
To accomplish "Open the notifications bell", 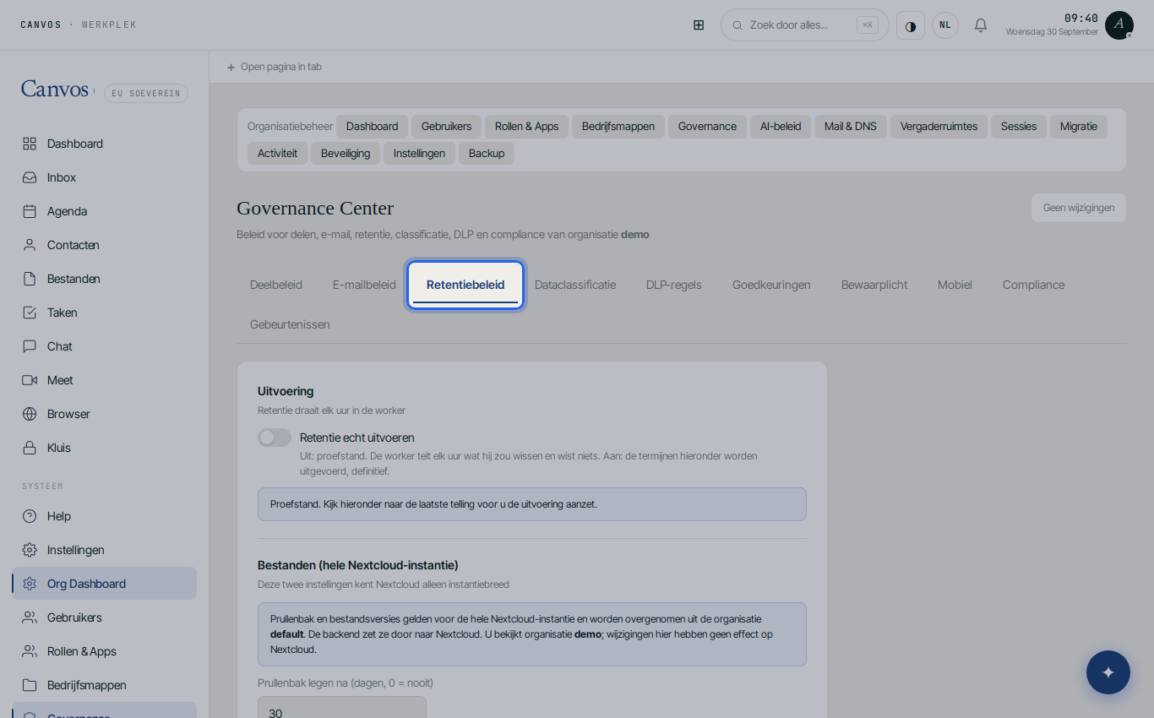I will pos(981,25).
